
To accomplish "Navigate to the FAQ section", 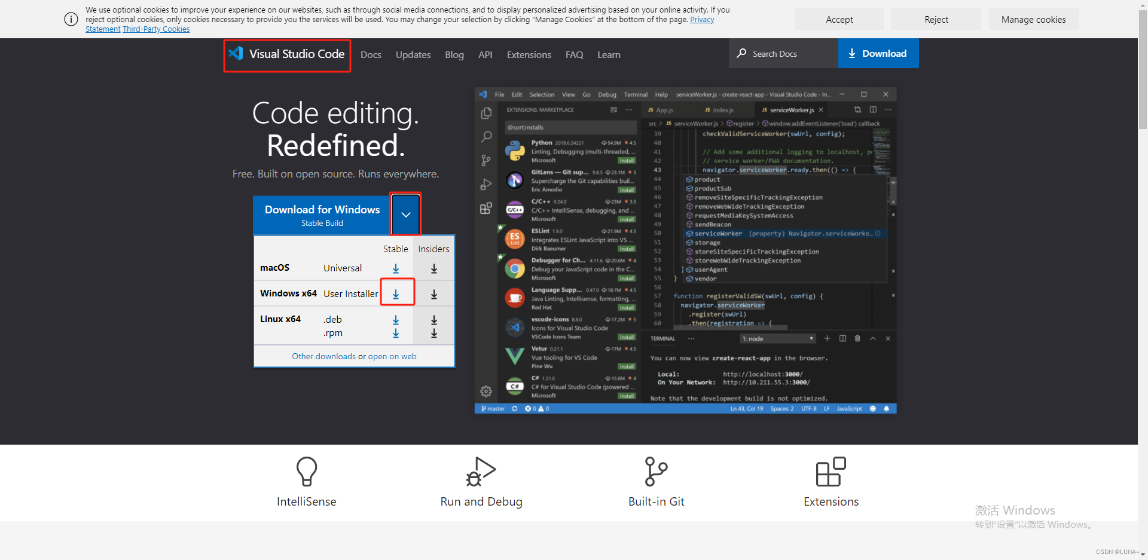I will 574,54.
